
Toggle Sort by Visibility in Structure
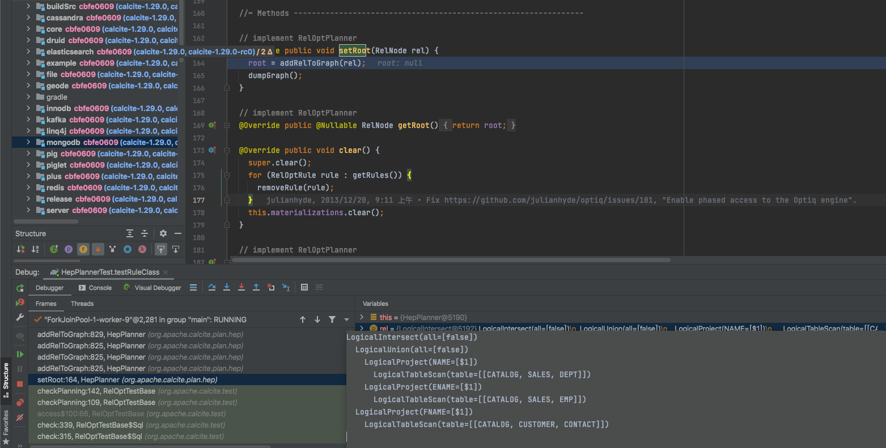tap(20, 249)
